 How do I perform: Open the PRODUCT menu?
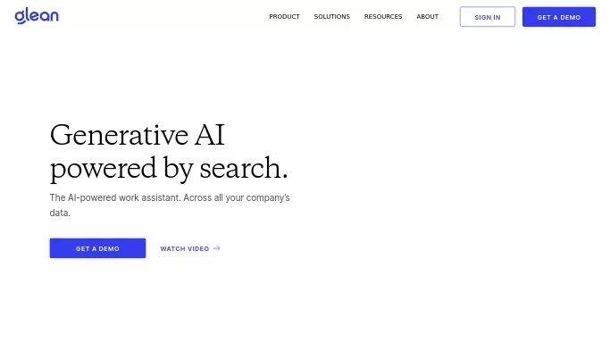point(284,17)
